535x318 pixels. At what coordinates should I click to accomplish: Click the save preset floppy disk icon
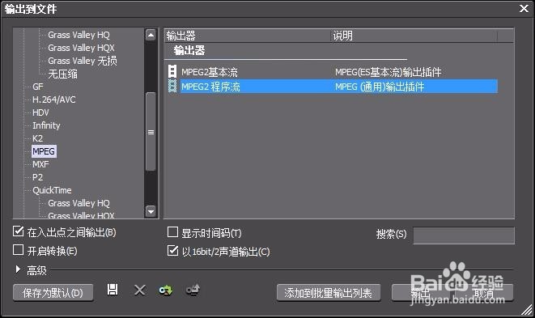[113, 290]
